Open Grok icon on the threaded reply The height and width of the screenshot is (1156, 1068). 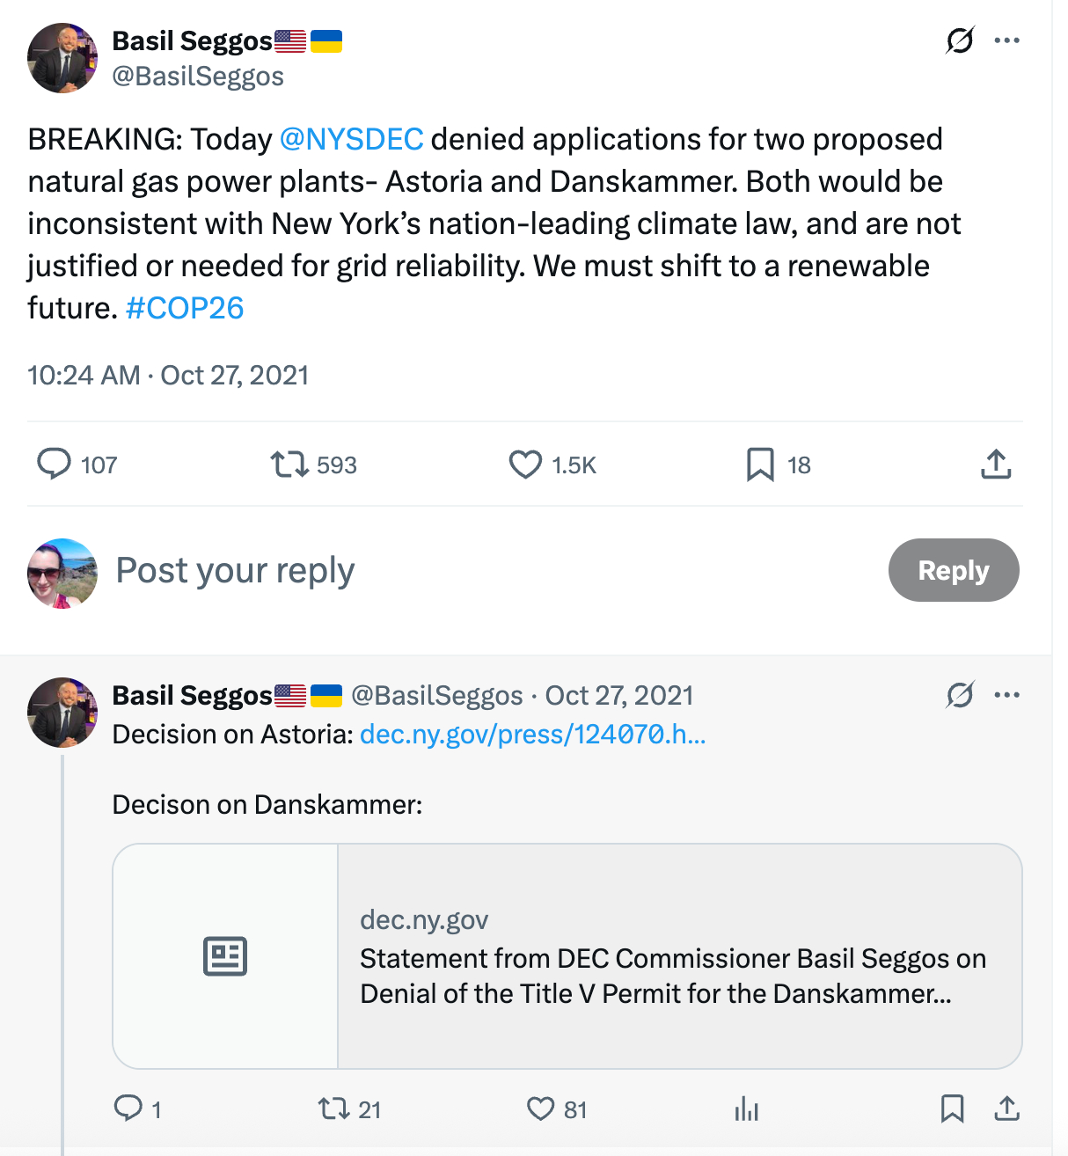tap(960, 695)
